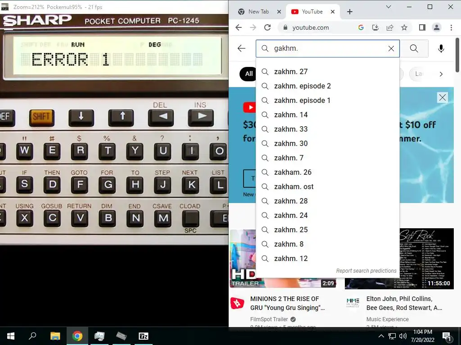Screen dimensions: 461x345
Task: Click the left arrow DEL key
Action: tap(161, 117)
